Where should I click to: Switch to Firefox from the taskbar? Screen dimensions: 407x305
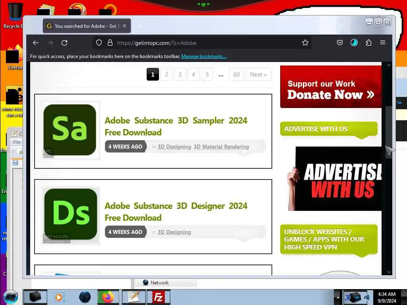108,297
